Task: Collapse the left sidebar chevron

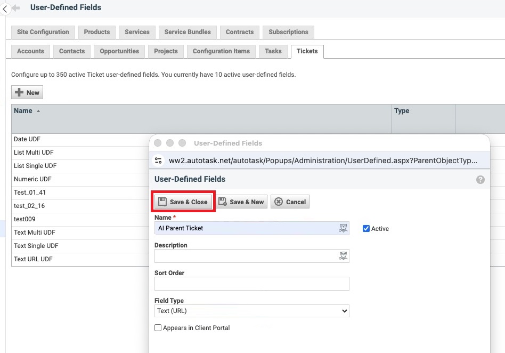Action: [x=5, y=9]
